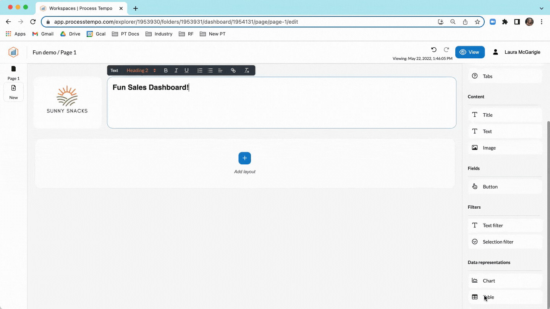Screen dimensions: 550x309
Task: Click the Process Tempo logo
Action: (13, 52)
